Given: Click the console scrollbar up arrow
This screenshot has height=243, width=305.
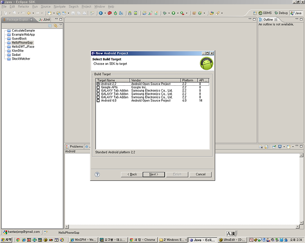Looking at the screenshot, I should click(301, 155).
